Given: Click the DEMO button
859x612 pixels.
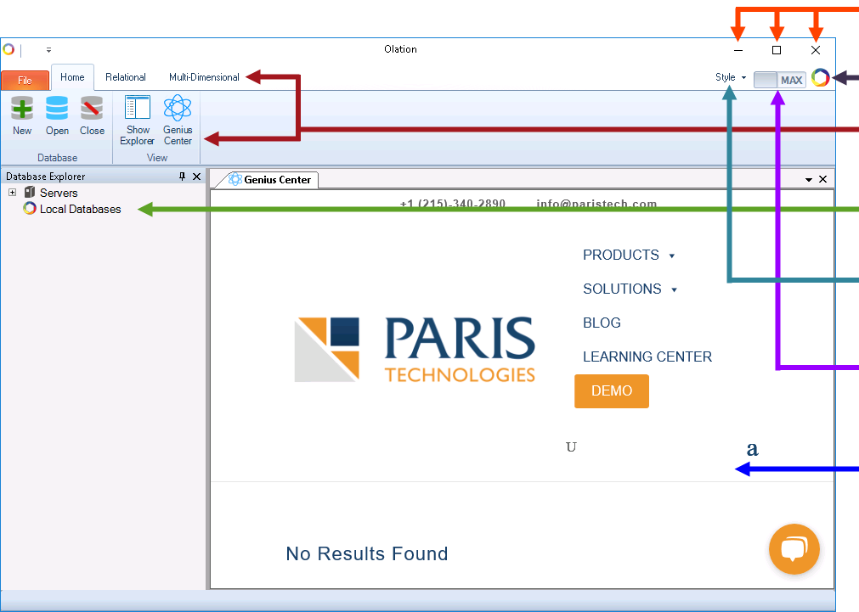Looking at the screenshot, I should pos(611,391).
